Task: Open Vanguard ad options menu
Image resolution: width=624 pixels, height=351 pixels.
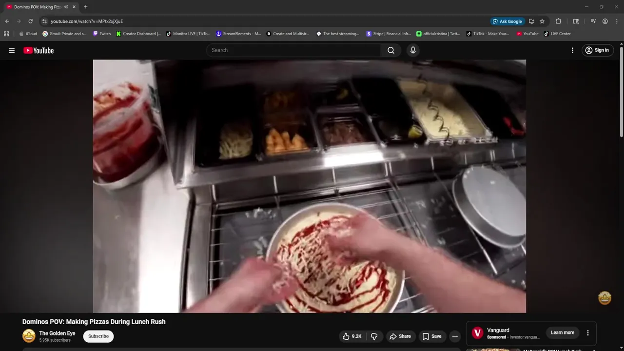Action: pos(587,332)
